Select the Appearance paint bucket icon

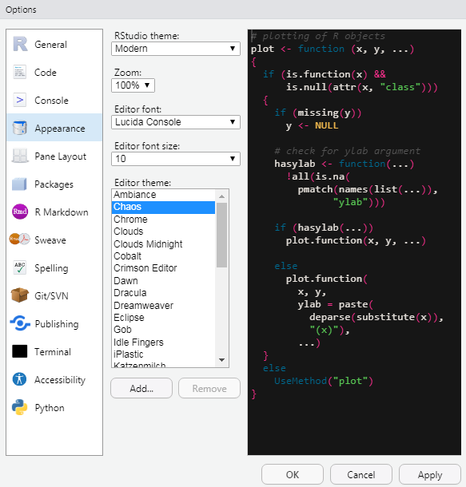[x=20, y=128]
